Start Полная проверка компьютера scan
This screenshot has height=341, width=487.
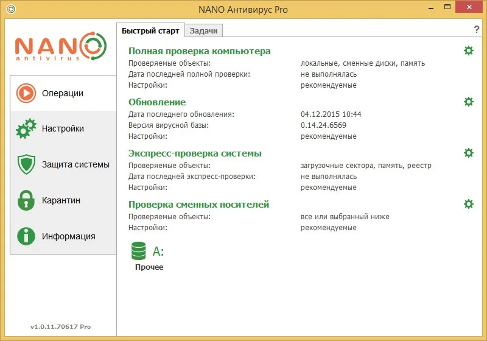tap(199, 51)
